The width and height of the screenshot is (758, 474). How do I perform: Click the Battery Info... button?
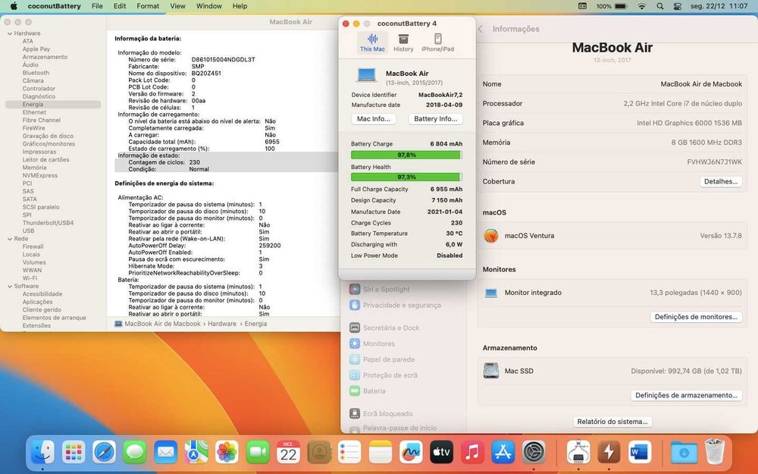pyautogui.click(x=436, y=119)
